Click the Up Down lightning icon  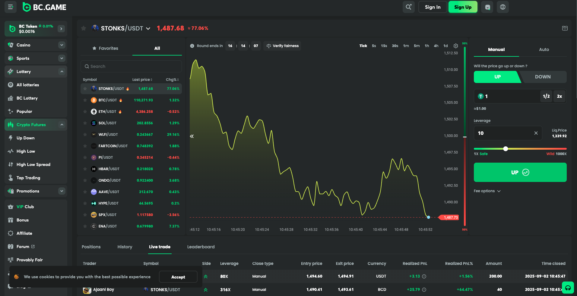tap(11, 138)
